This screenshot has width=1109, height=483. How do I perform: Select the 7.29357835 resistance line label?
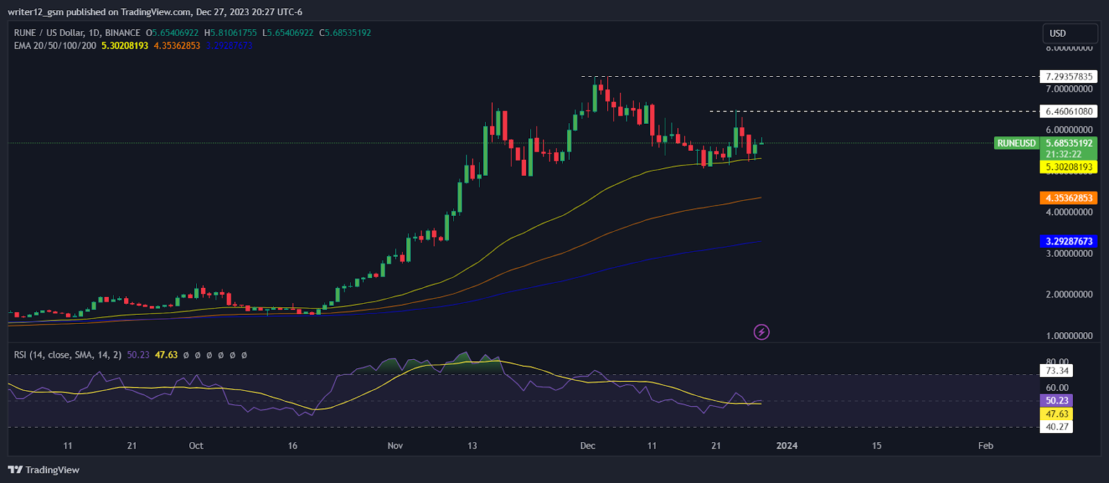click(1069, 77)
